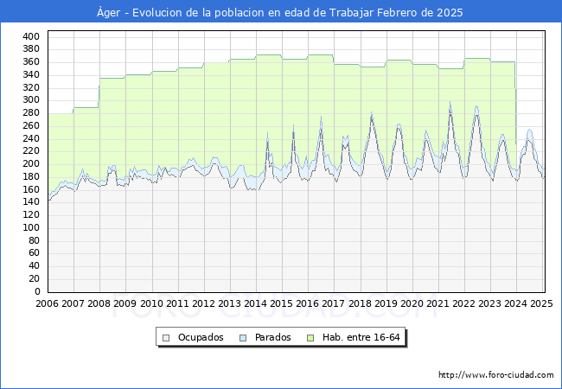Click the 300 y-axis value
The height and width of the screenshot is (389, 562).
(x=31, y=100)
